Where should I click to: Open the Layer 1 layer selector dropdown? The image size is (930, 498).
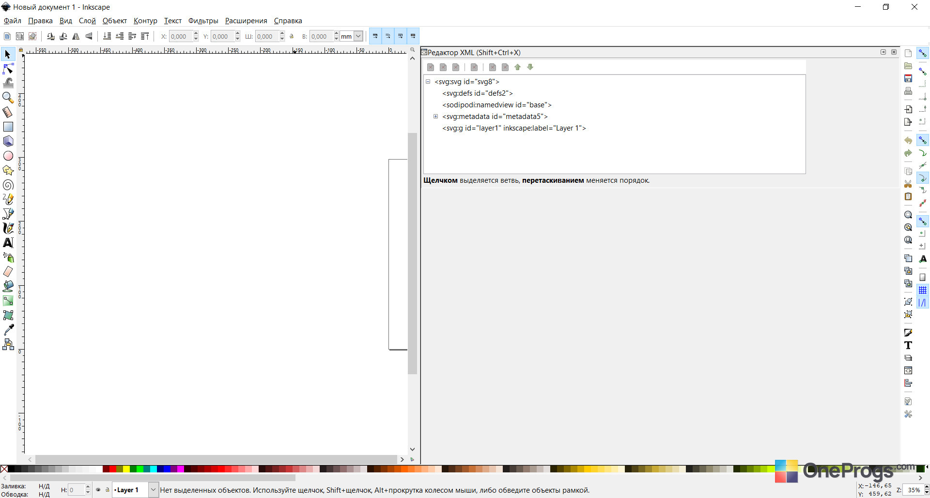tap(153, 490)
